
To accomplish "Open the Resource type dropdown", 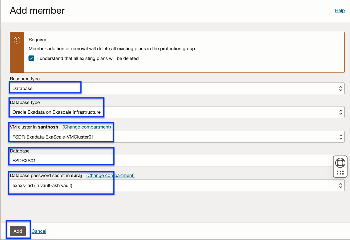I will (x=177, y=88).
